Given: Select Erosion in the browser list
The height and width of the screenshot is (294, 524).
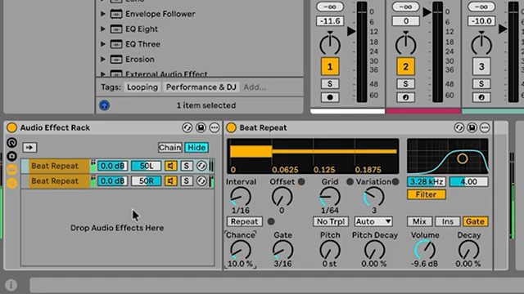Looking at the screenshot, I should (140, 59).
